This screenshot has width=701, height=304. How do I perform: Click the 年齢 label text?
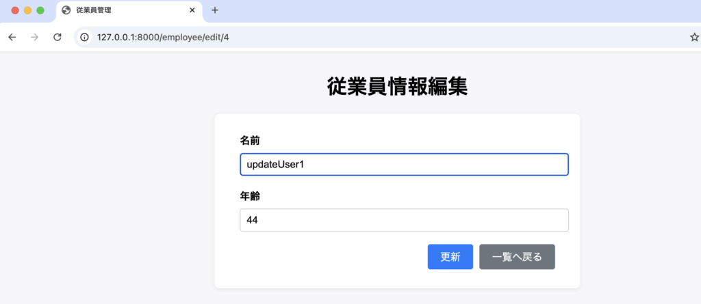click(250, 196)
